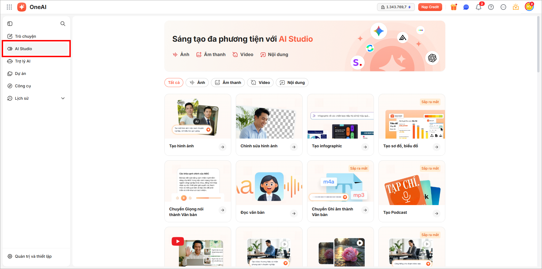Click the OneAI logo icon
This screenshot has height=269, width=542.
pyautogui.click(x=22, y=7)
